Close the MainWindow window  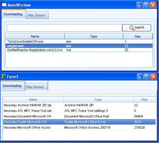(153, 5)
